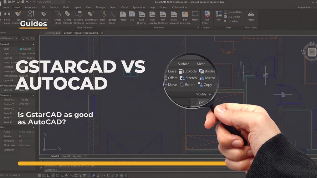Switch to the Drawing1.dwg document tab

coord(52,33)
